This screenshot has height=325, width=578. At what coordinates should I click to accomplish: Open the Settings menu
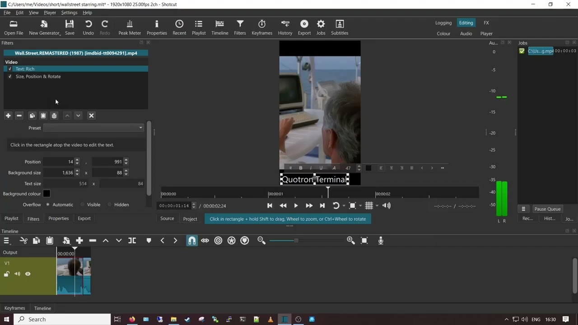tap(69, 13)
